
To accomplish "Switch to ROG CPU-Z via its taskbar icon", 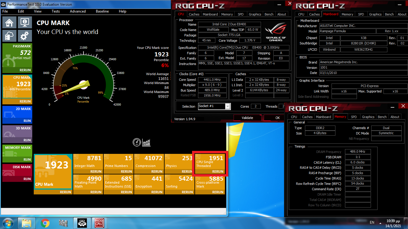I will click(x=99, y=223).
